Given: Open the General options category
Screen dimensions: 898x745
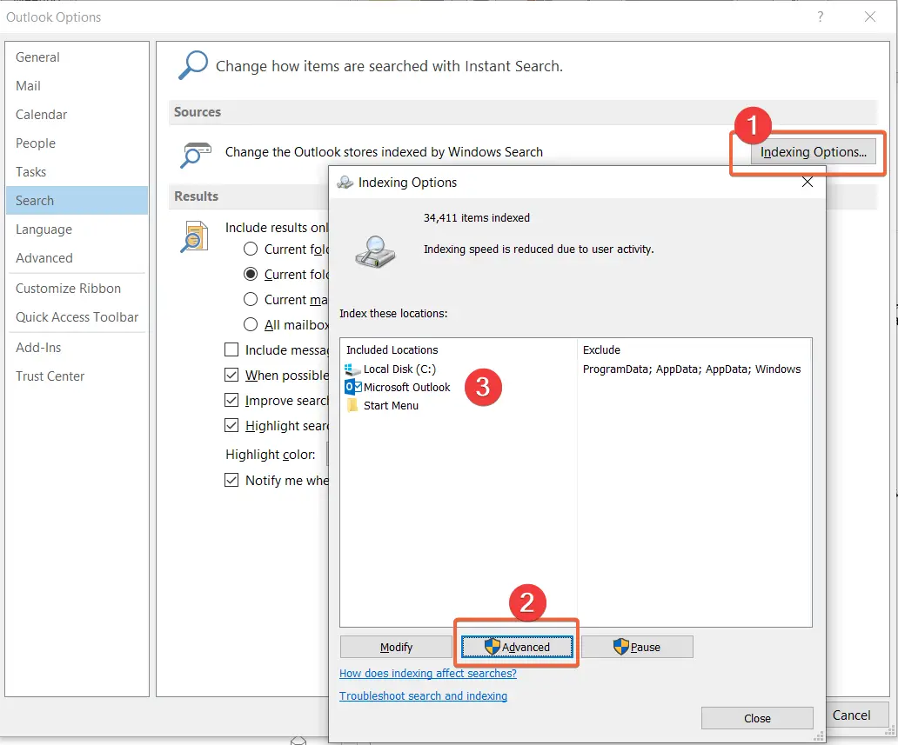Looking at the screenshot, I should (77, 57).
